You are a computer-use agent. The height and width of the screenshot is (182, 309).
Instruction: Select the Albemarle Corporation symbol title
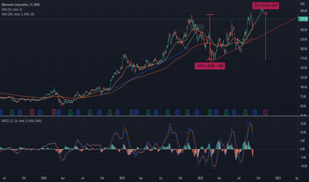(x=21, y=5)
